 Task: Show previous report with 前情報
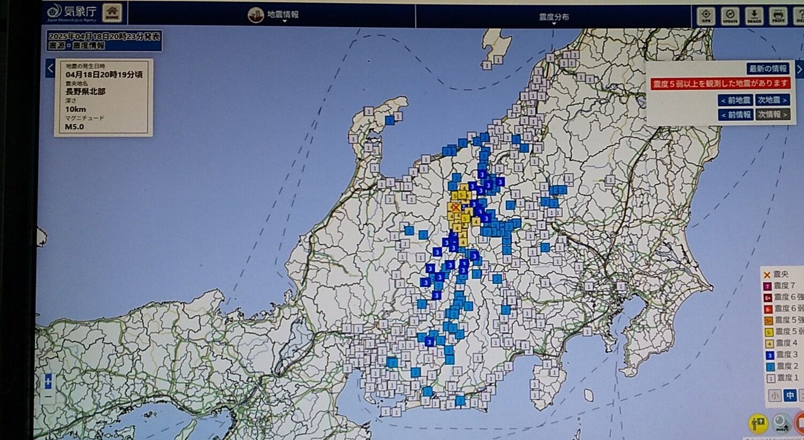pos(736,115)
